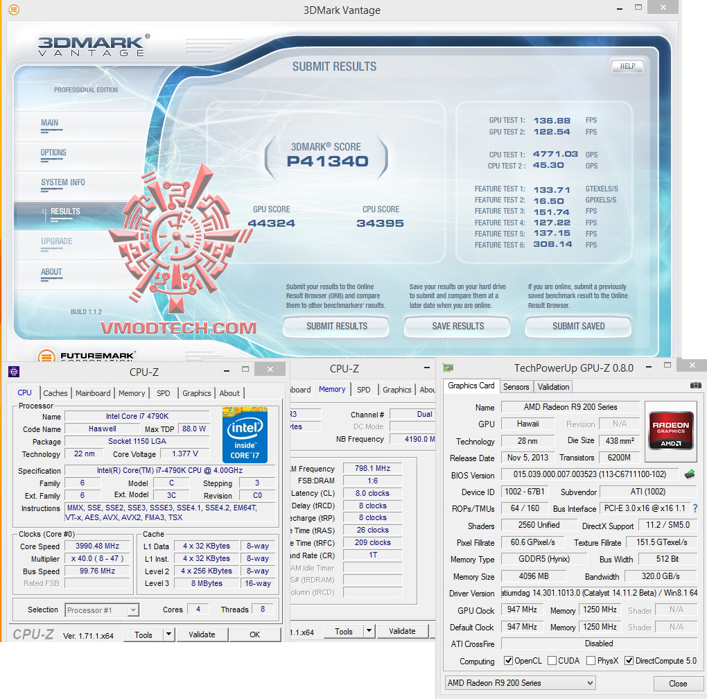707x699 pixels.
Task: Open SYSTEM INFO in 3DMark sidebar
Action: click(62, 182)
